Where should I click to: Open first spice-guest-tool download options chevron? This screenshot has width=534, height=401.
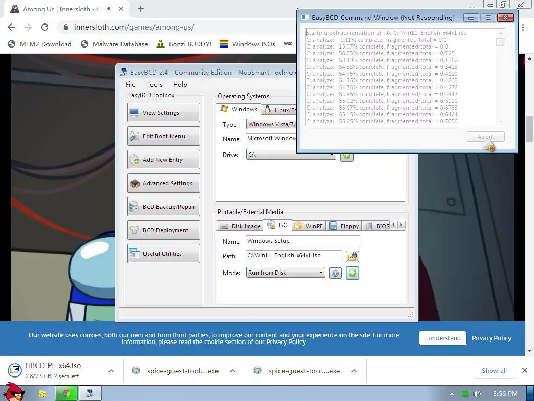pyautogui.click(x=233, y=371)
